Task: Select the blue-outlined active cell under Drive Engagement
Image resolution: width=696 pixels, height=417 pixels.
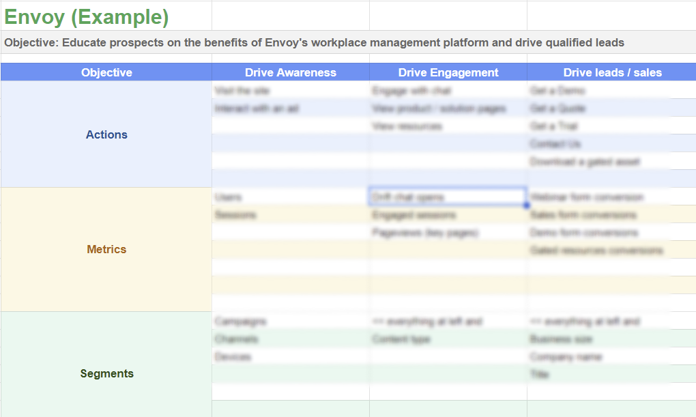Action: point(448,197)
